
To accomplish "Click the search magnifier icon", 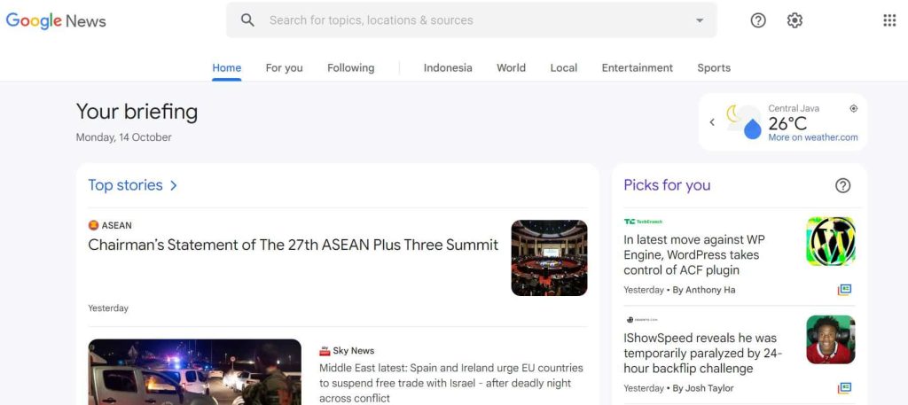I will 247,20.
